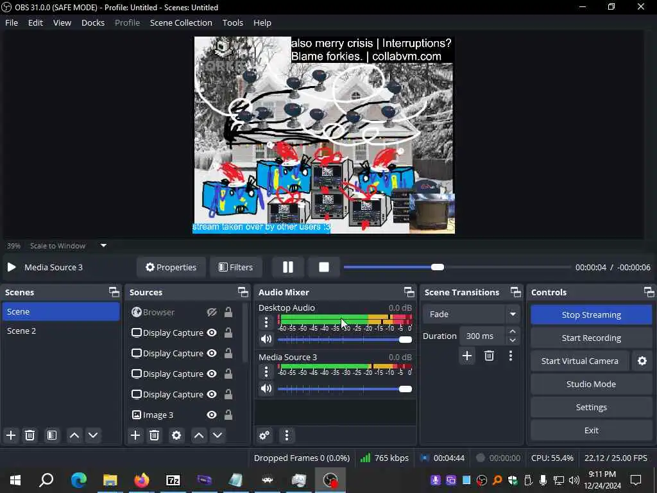Open the Scale to Window dropdown
This screenshot has width=657, height=493.
tap(103, 246)
